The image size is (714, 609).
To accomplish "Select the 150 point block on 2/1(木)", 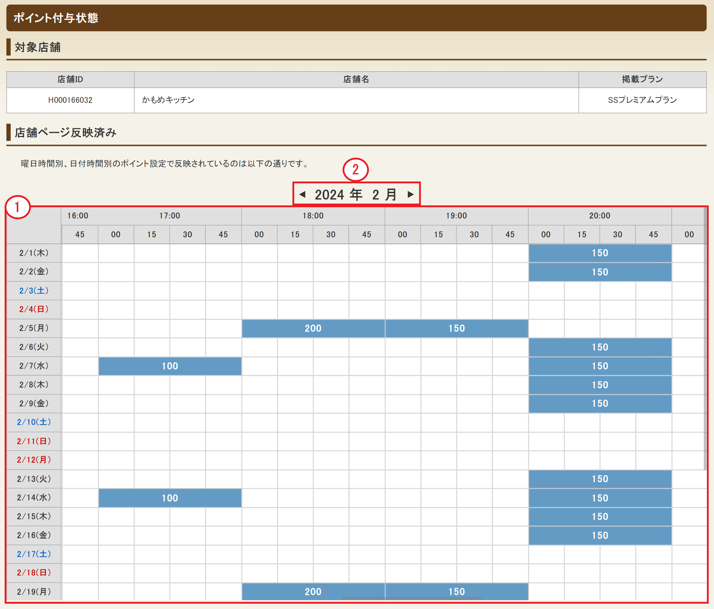I will point(600,253).
